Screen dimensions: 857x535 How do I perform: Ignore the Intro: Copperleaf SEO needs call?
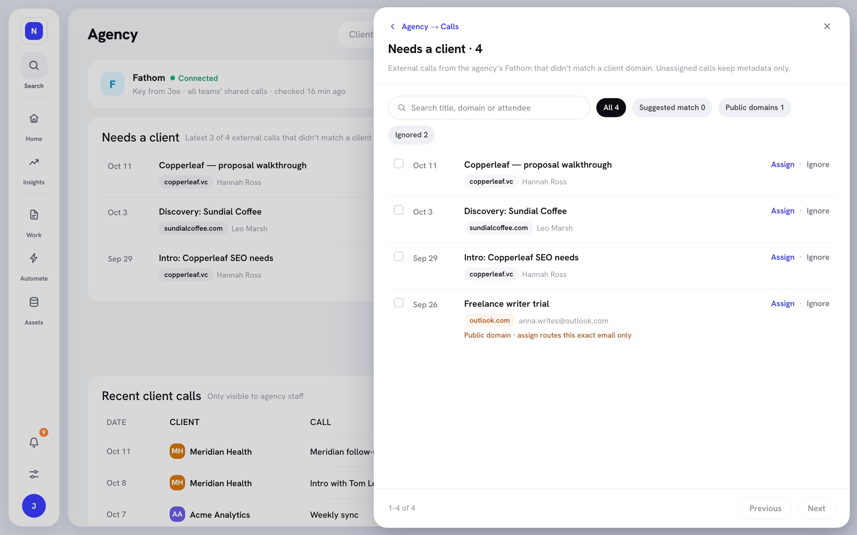tap(818, 257)
